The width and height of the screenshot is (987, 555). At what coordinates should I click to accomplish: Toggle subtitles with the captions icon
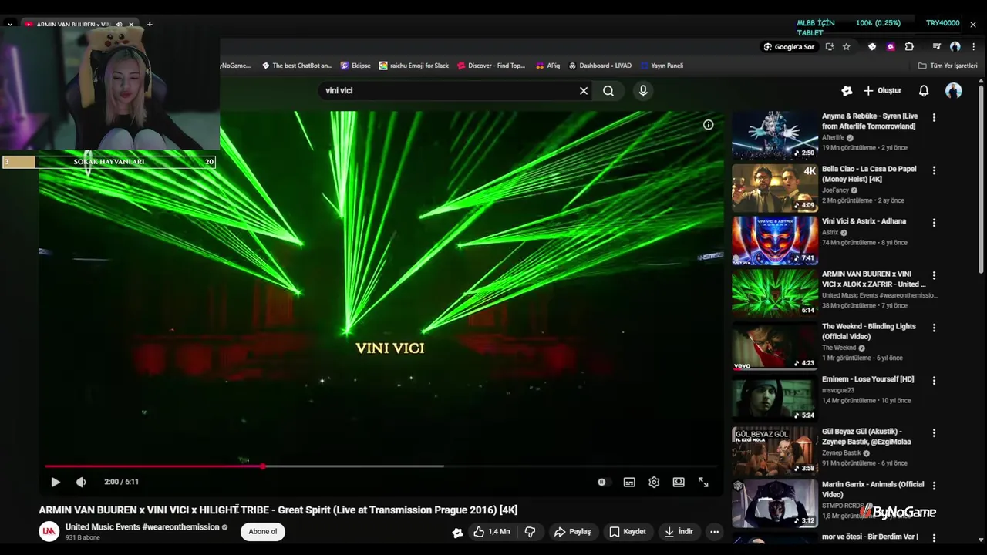(629, 482)
